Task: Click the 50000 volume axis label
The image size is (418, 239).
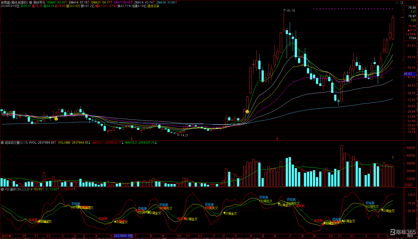Action: tap(411, 148)
